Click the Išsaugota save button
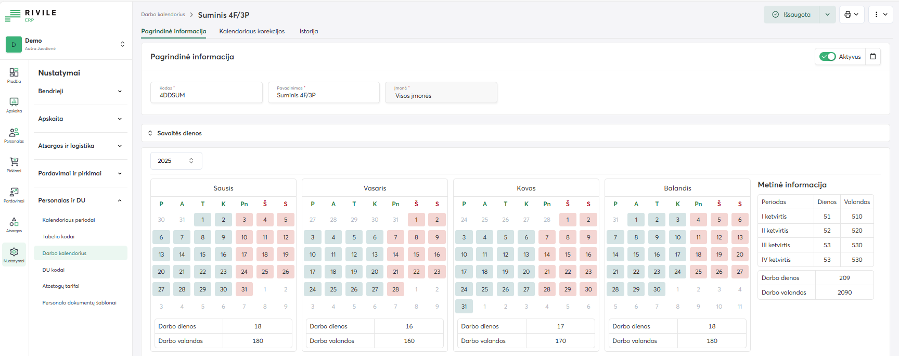The width and height of the screenshot is (899, 356). (x=791, y=15)
